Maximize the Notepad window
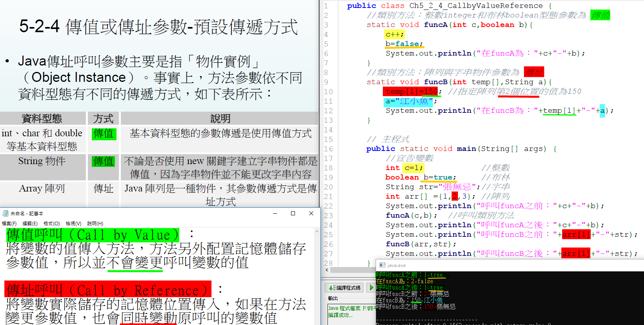 pyautogui.click(x=293, y=213)
